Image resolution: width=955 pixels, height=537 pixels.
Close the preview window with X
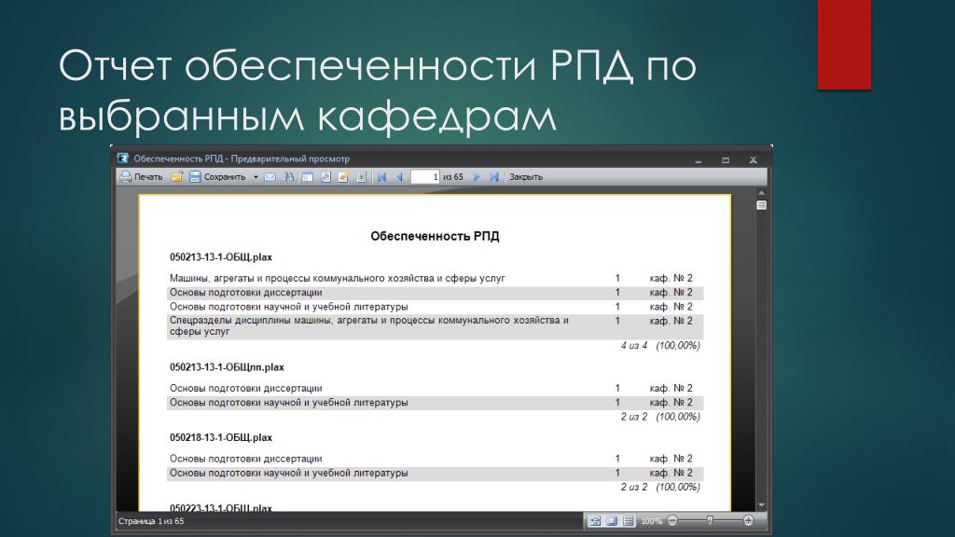pos(753,160)
